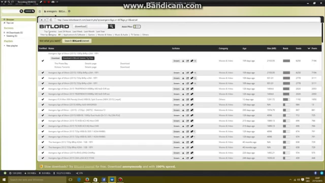Filter by Movies & Video category

tap(105, 35)
